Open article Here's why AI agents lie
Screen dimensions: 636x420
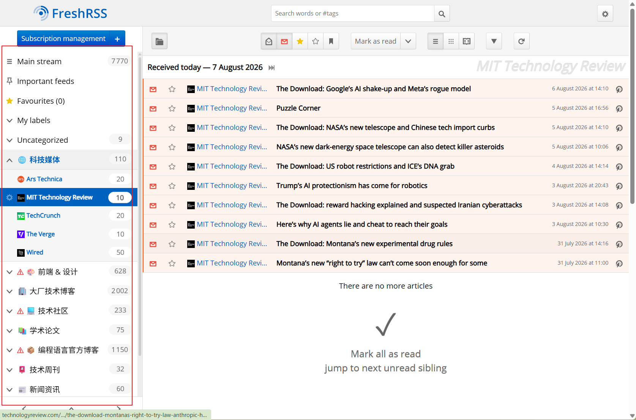(x=362, y=224)
